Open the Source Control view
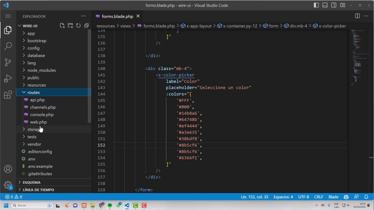Screen dimensions: 374x210 (x=8, y=62)
